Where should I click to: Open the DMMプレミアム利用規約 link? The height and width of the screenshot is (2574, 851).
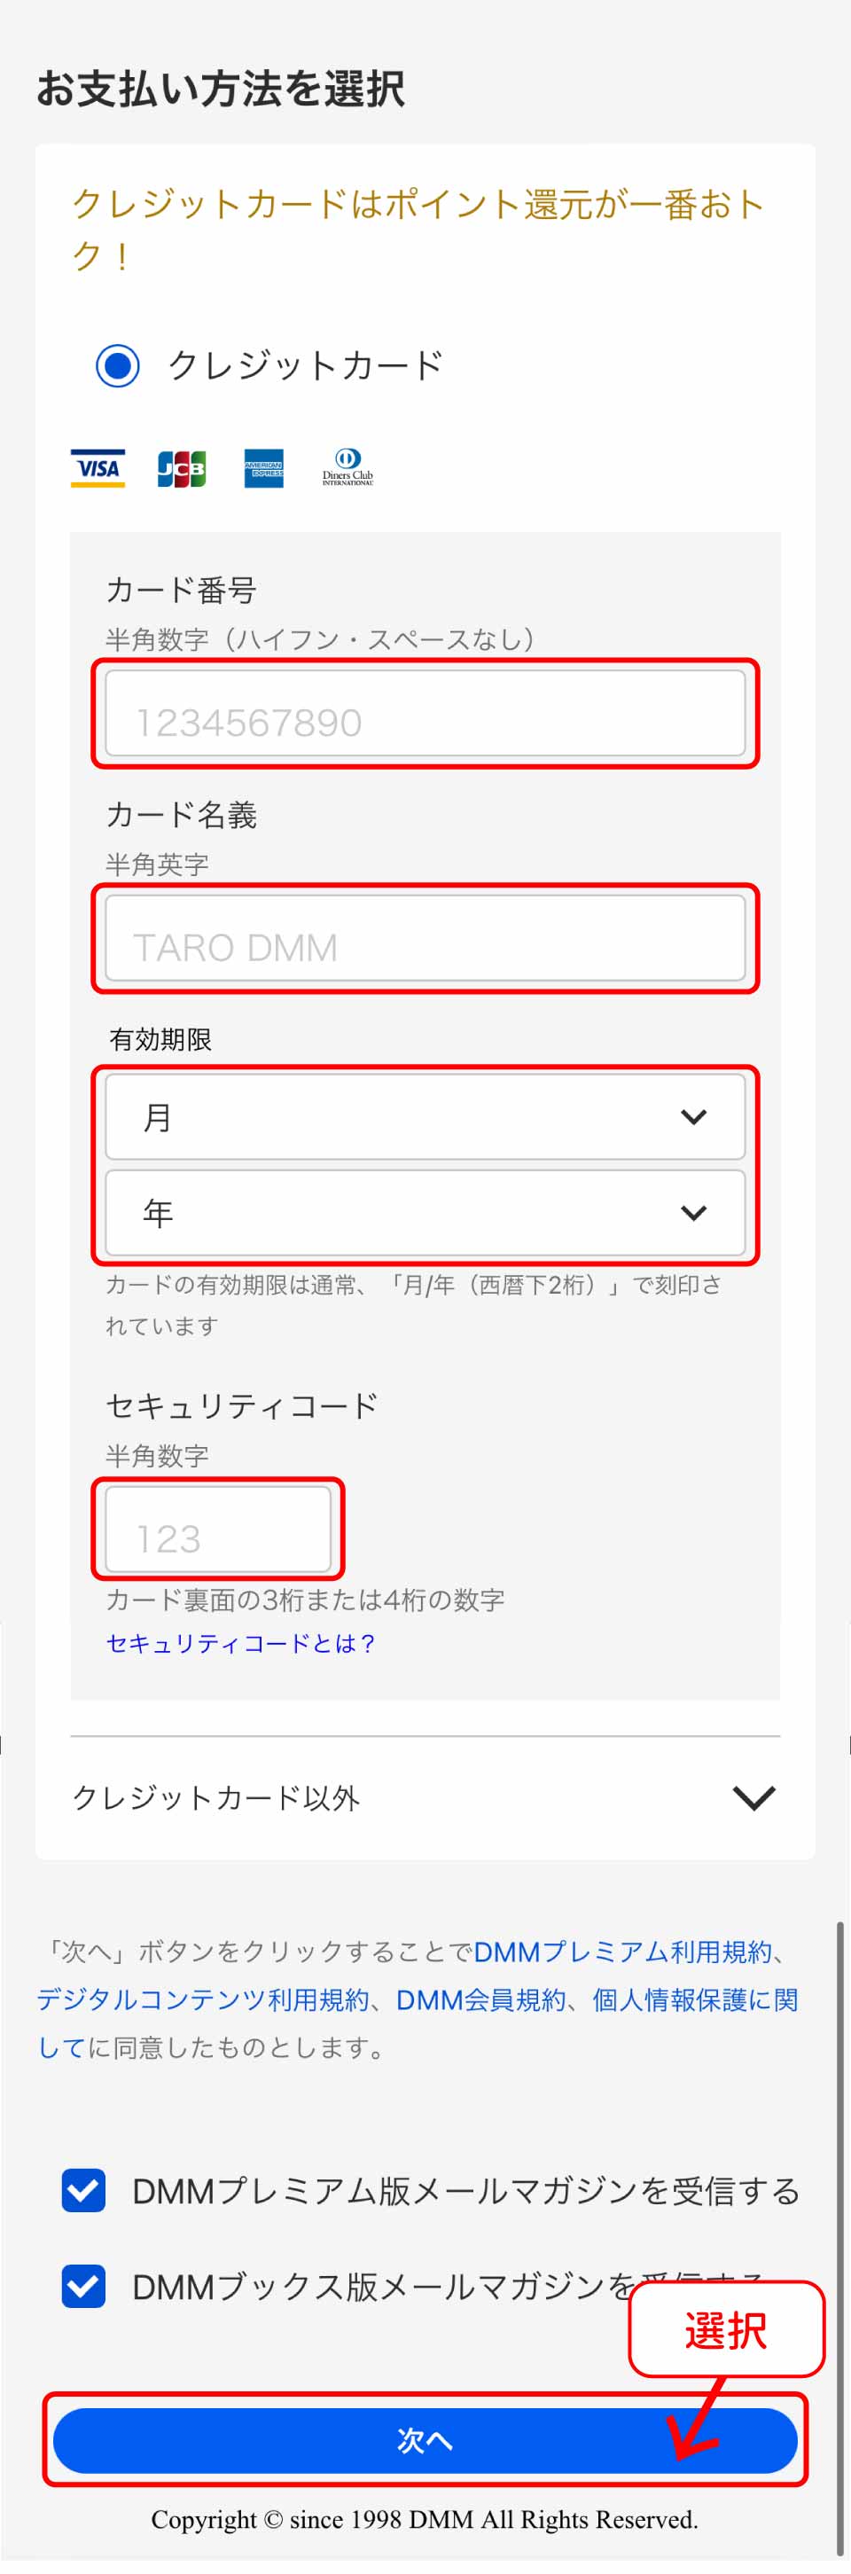coord(622,1952)
